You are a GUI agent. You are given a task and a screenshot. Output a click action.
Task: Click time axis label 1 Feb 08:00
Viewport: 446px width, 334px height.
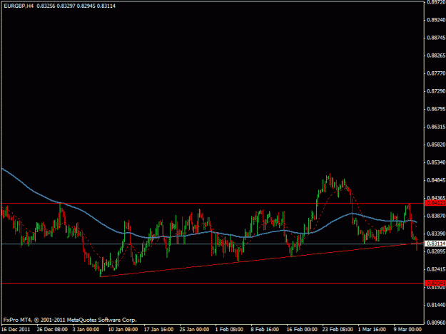click(229, 330)
